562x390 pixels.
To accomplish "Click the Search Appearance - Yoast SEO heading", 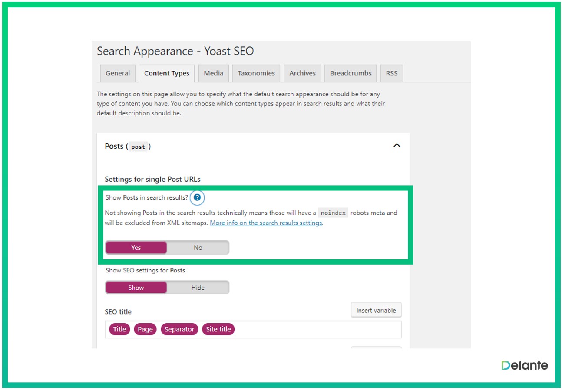I will 175,51.
